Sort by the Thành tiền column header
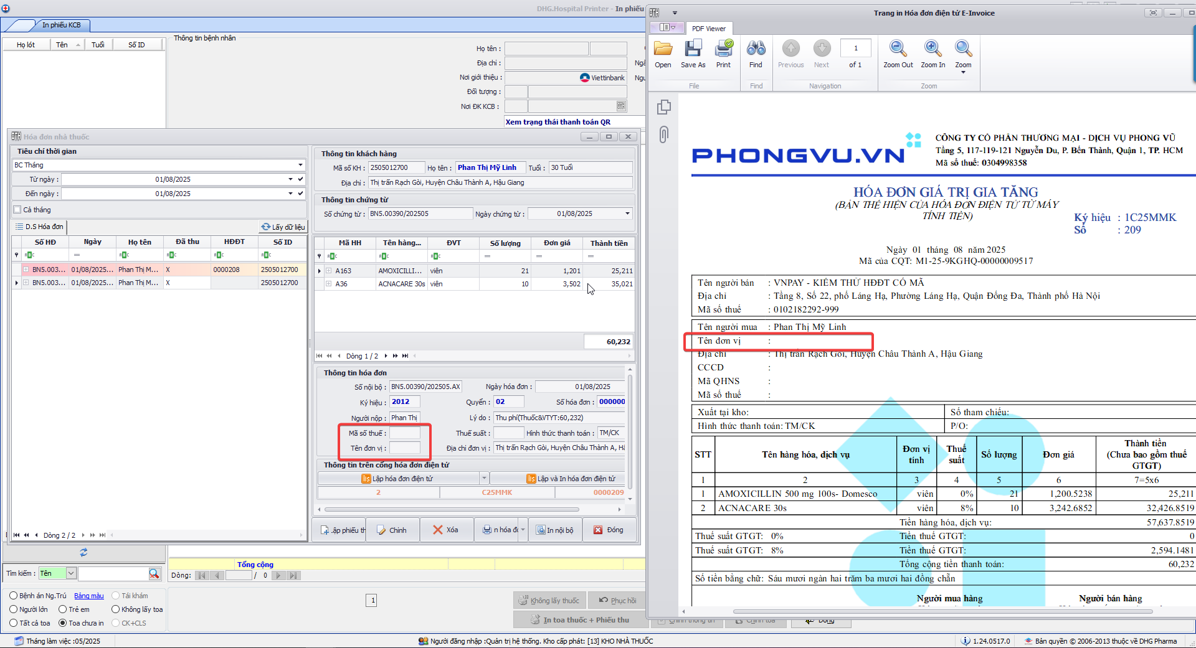The width and height of the screenshot is (1196, 648). (609, 243)
